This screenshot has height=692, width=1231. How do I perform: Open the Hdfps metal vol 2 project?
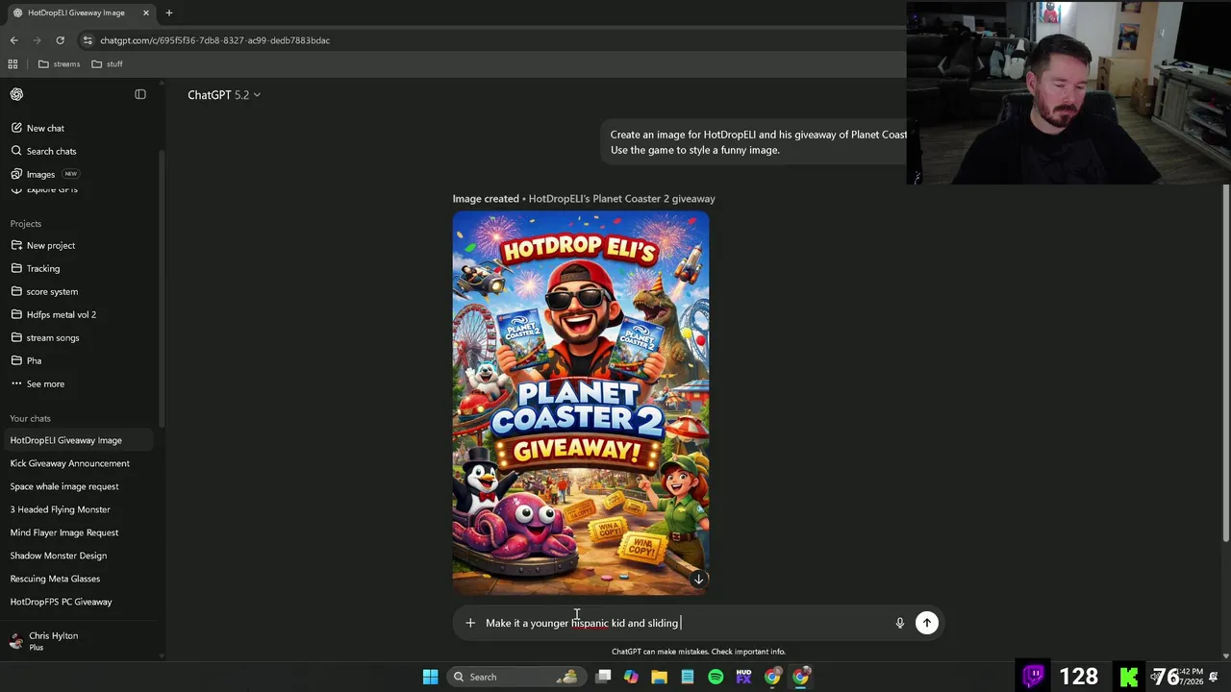pyautogui.click(x=61, y=314)
